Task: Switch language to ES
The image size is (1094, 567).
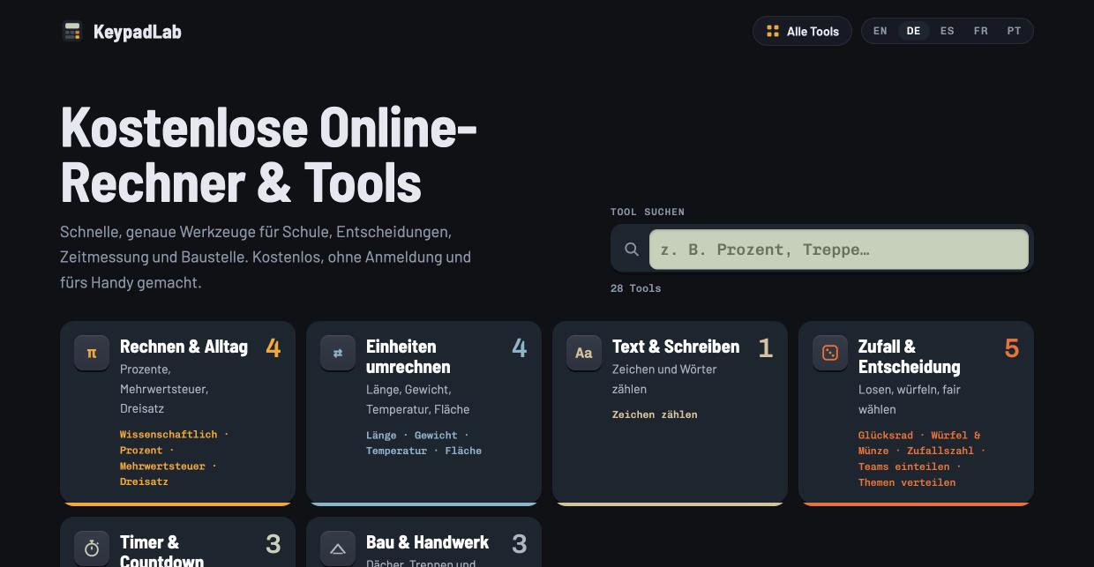Action: [x=948, y=31]
